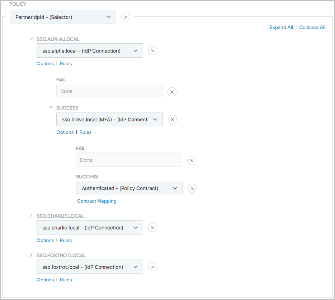Open the PartnerIdpId Selector dropdown

pyautogui.click(x=63, y=17)
